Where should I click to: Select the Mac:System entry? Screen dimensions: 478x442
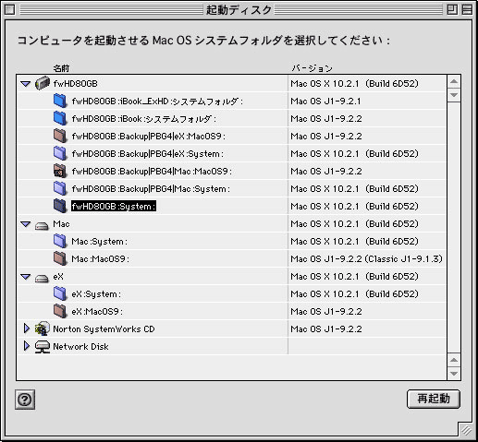tap(99, 242)
